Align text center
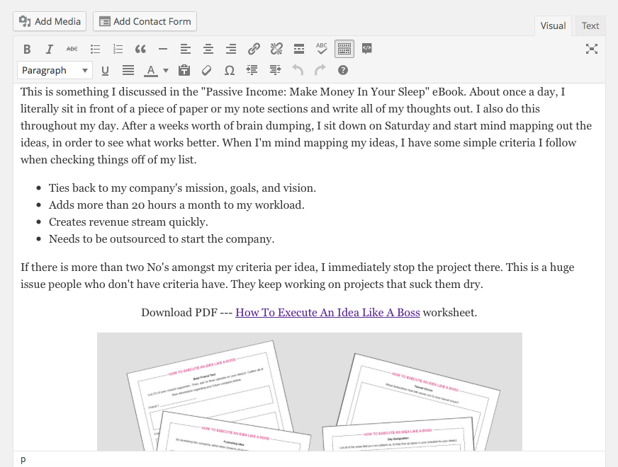 click(208, 50)
